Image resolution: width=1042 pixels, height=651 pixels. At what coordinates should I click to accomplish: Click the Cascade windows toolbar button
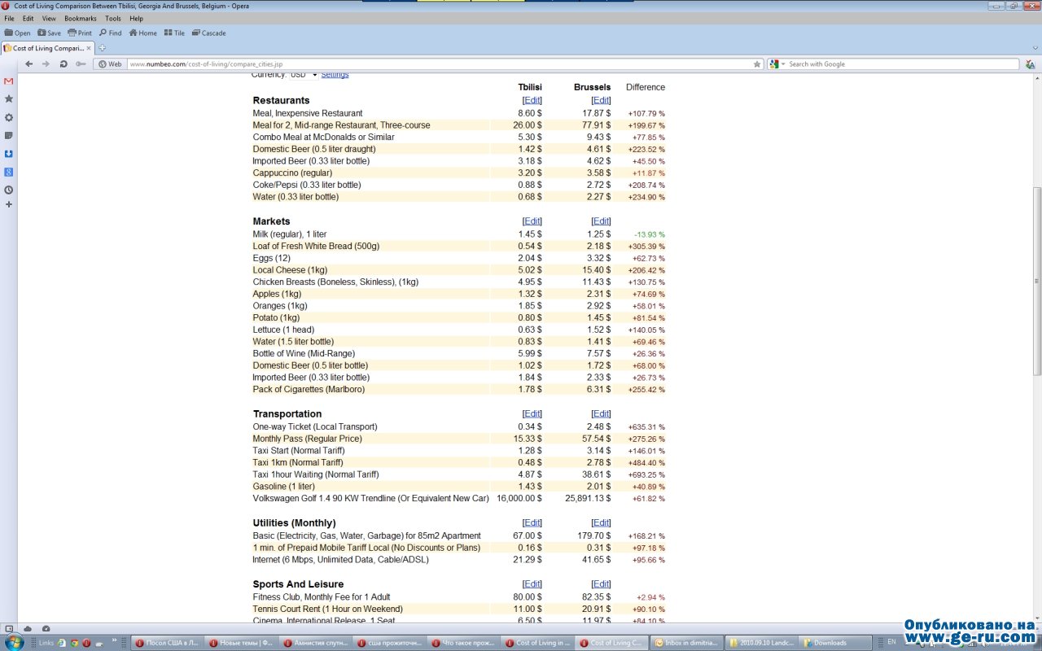click(x=208, y=33)
